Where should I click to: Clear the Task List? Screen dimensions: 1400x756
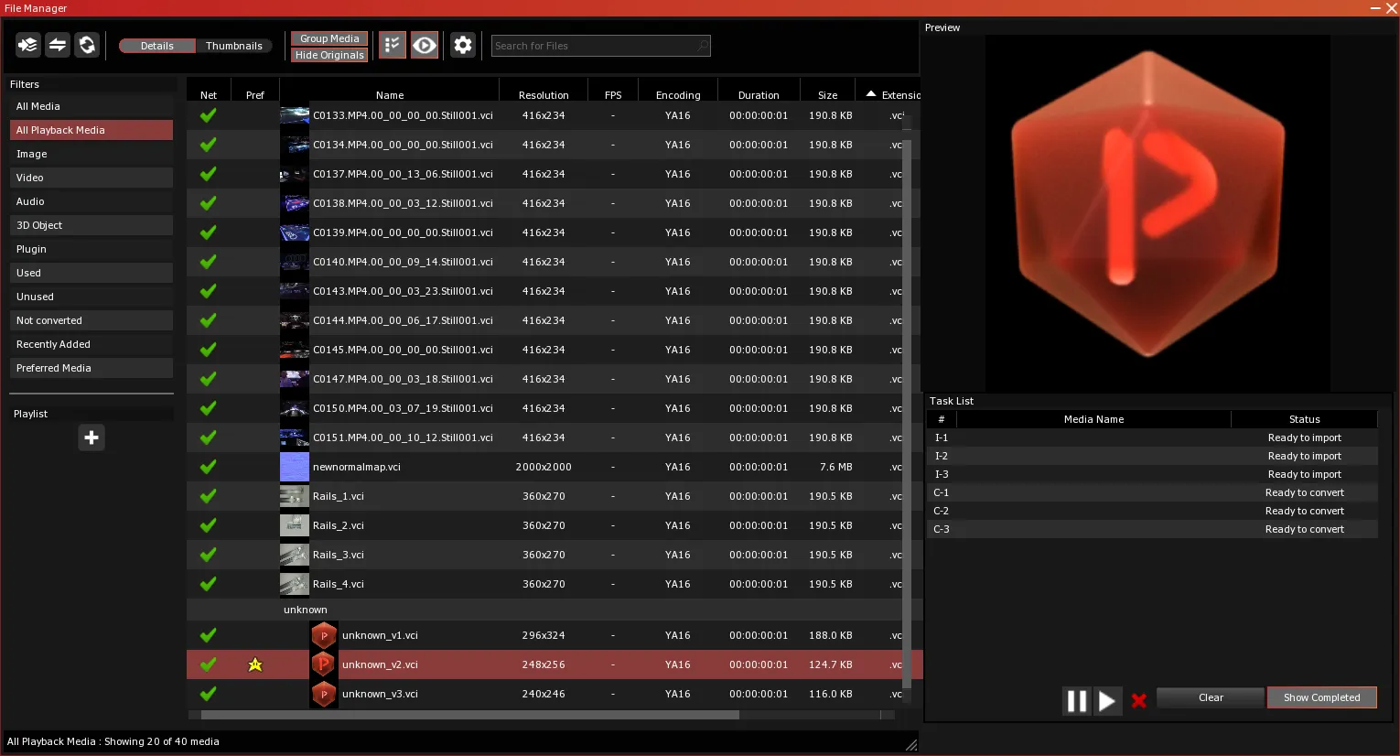1211,697
